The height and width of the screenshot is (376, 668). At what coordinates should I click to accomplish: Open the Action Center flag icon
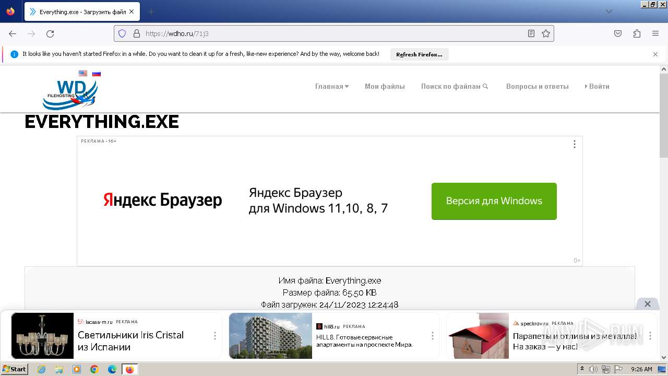[x=618, y=369]
